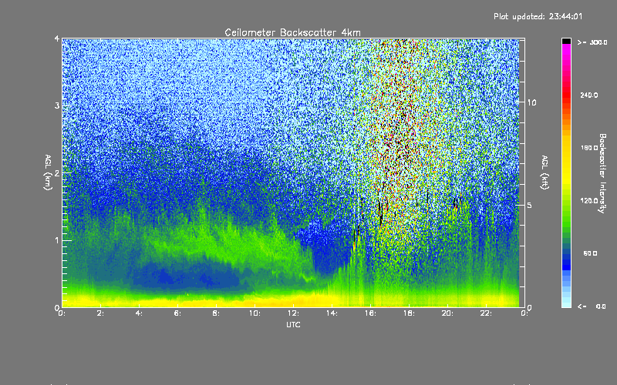Click the 'AGL (kft)' axis label
This screenshot has width=617, height=385.
pyautogui.click(x=545, y=172)
